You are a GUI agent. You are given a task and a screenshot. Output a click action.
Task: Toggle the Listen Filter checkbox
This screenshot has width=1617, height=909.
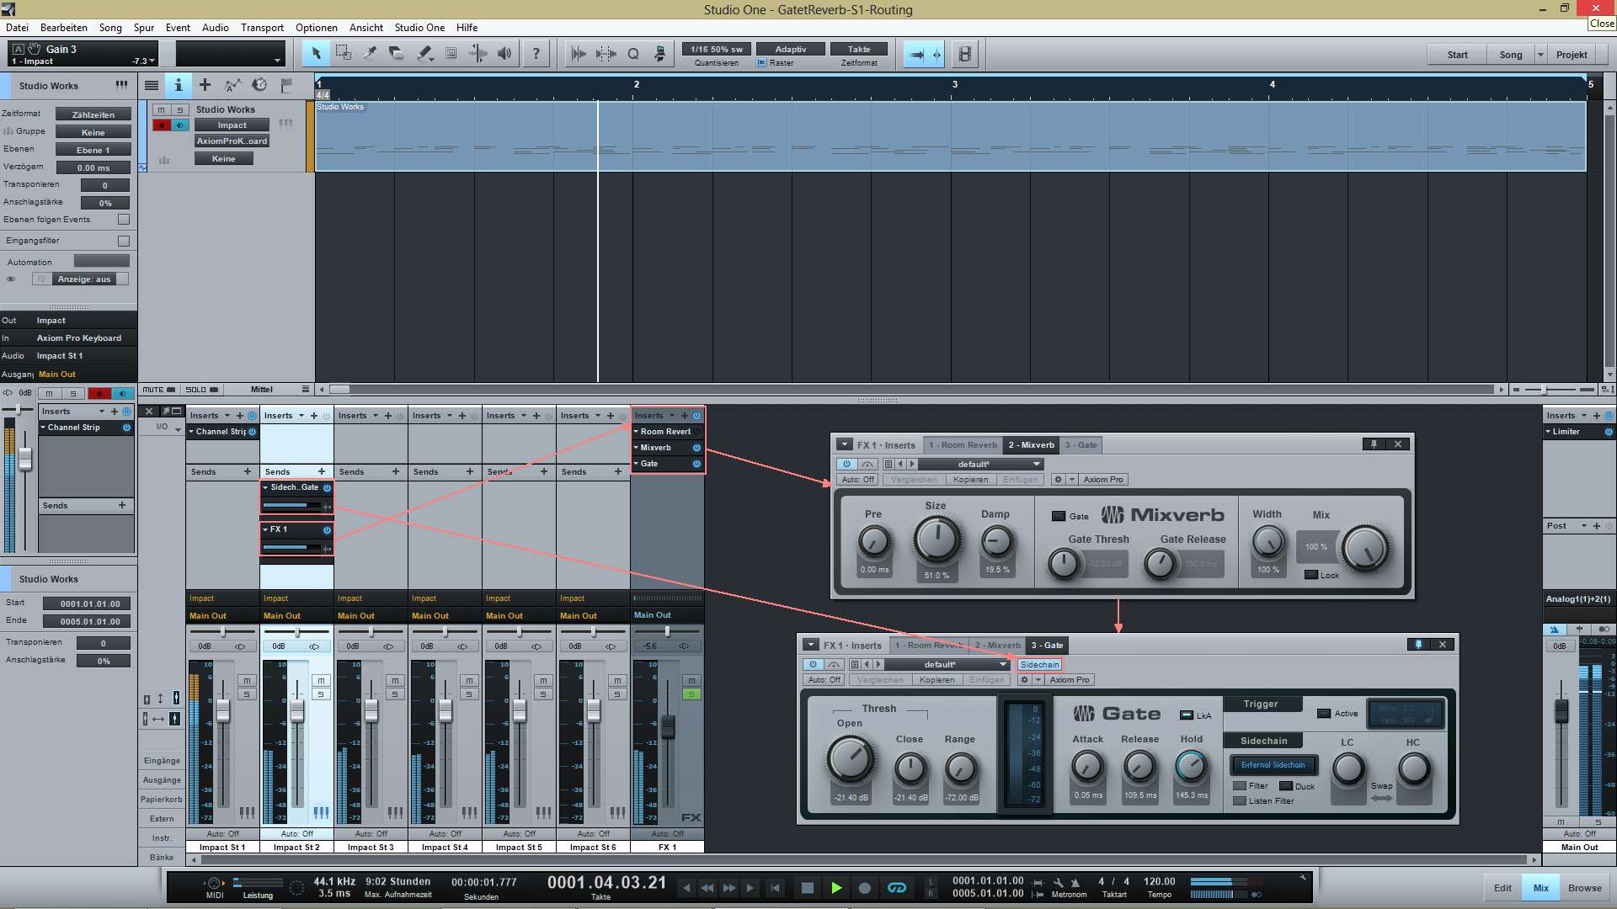pos(1240,801)
